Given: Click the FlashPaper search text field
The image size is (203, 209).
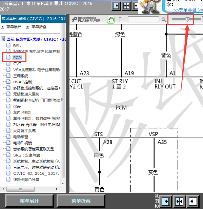Looking at the screenshot, I should (143, 20).
